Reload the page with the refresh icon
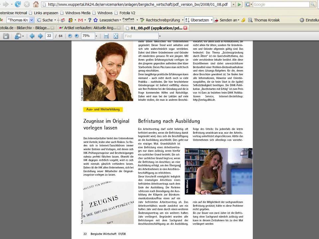Screen dimensions: 319x239 point(18,4)
